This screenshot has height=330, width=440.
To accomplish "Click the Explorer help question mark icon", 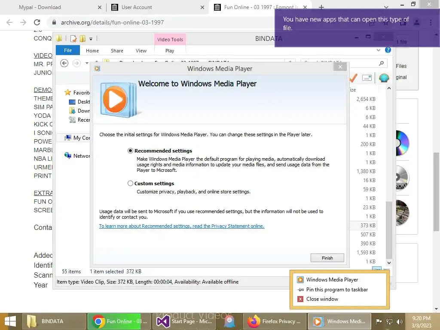I will click(388, 50).
